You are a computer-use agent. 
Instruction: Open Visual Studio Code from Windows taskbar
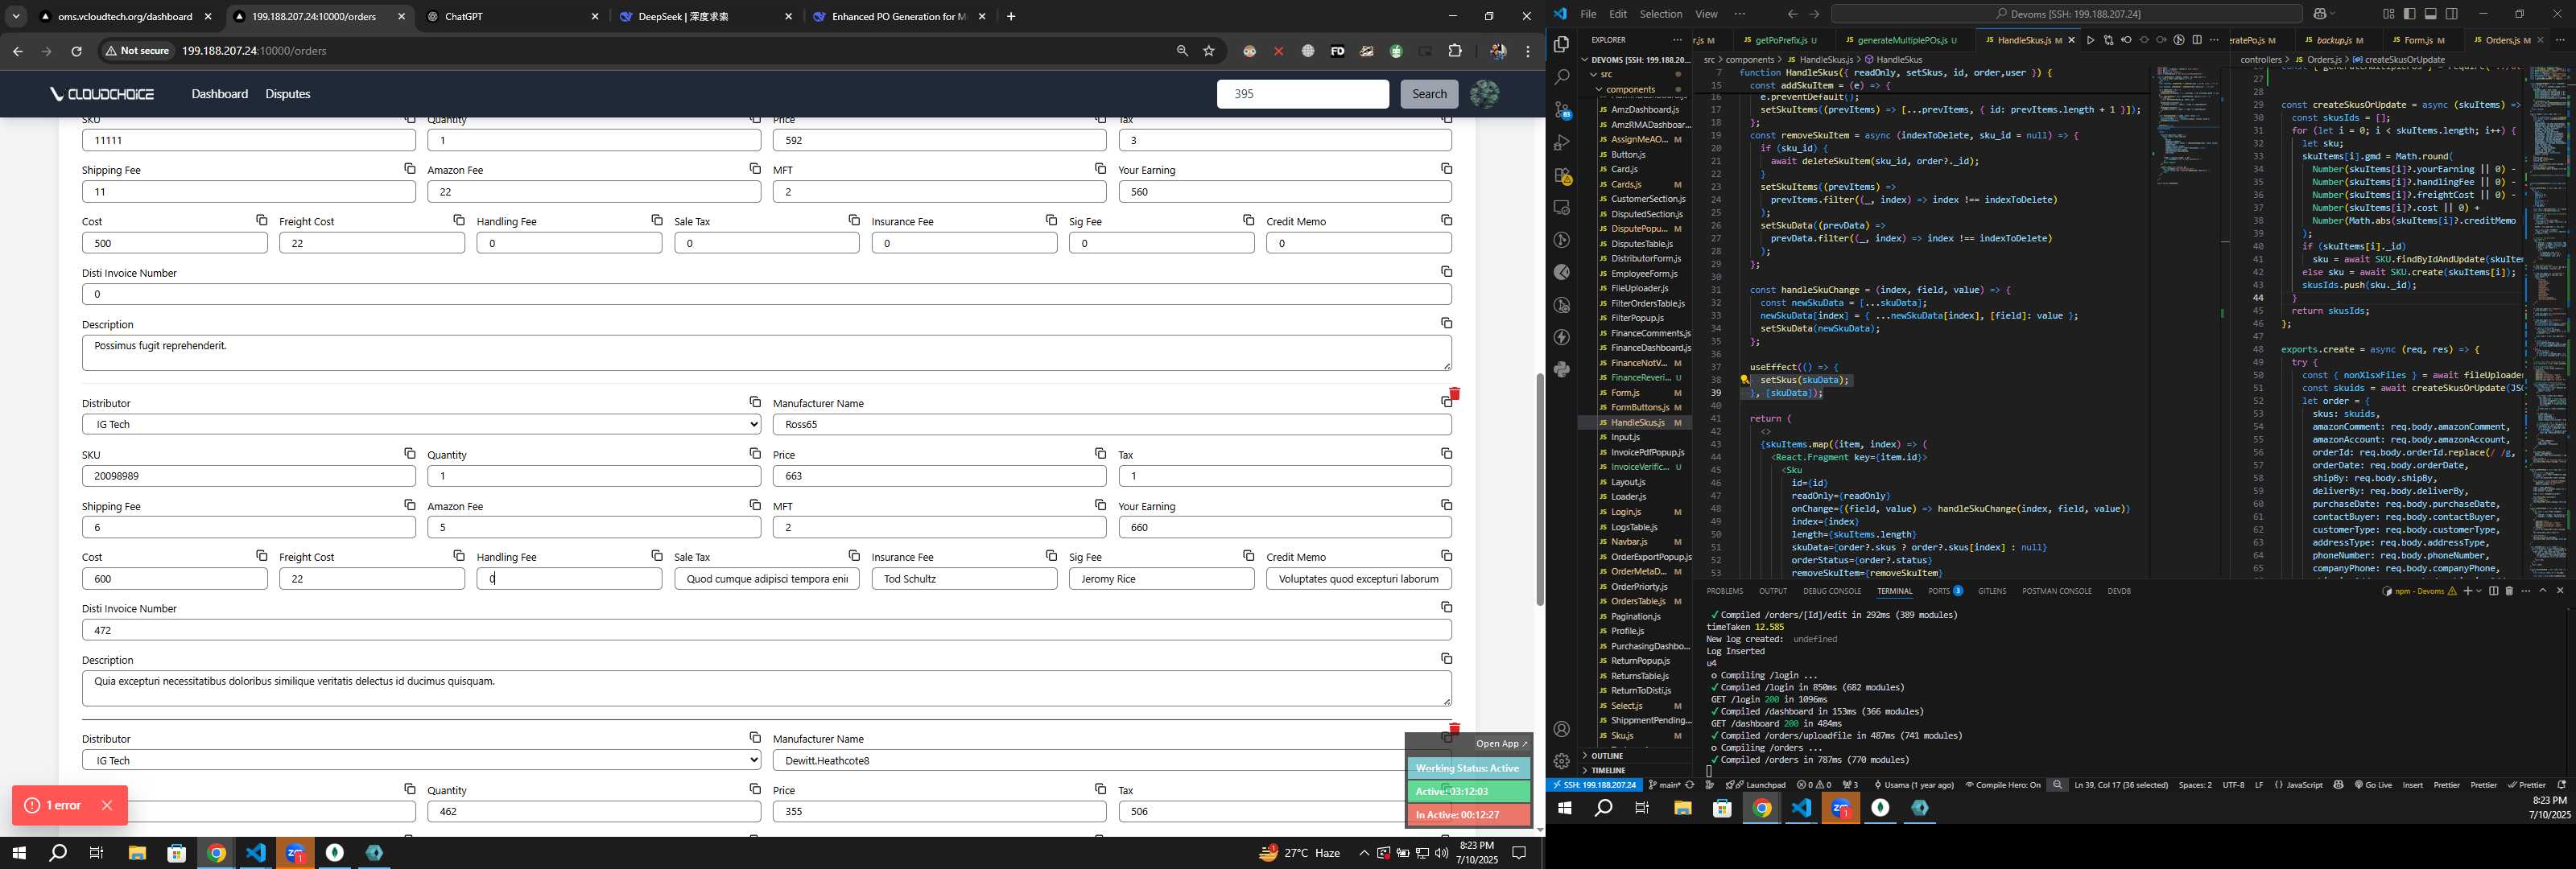point(255,853)
